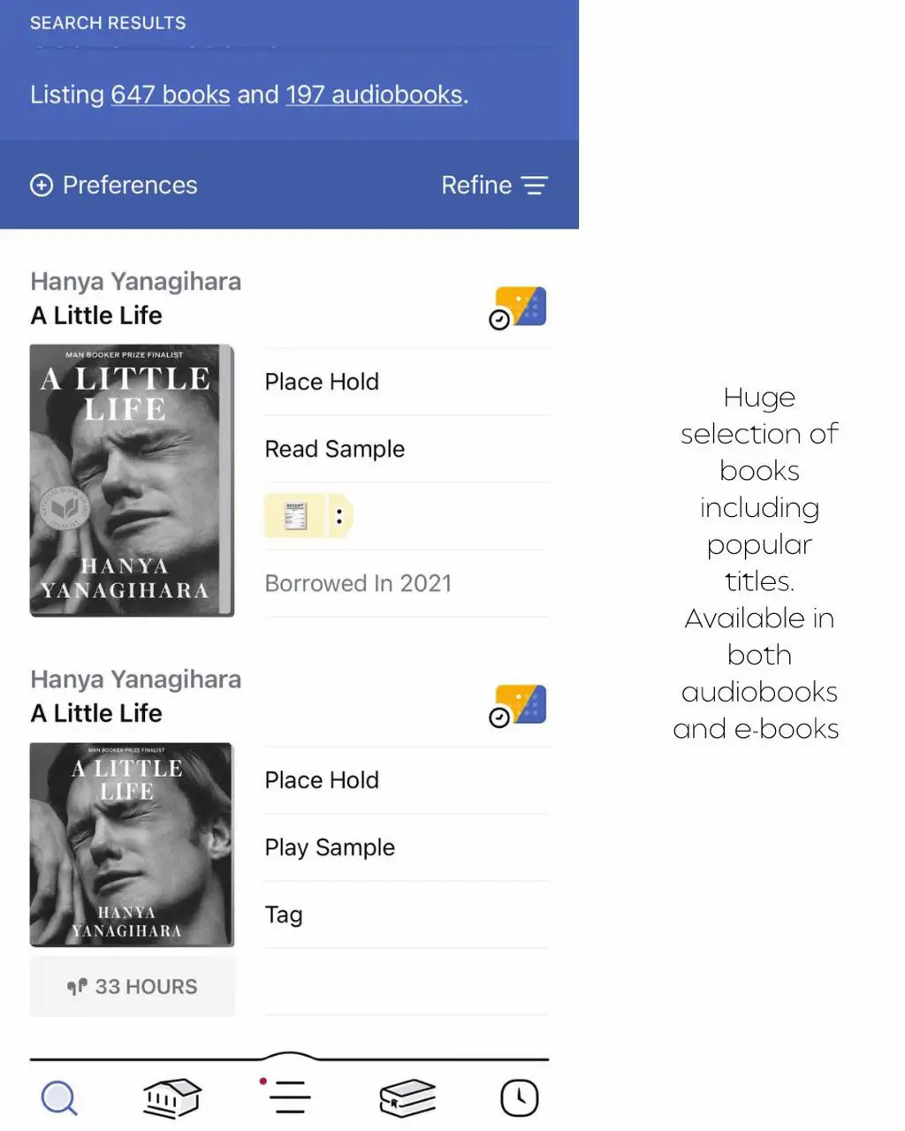
Task: Tap the search magnifier icon in bottom bar
Action: coord(59,1098)
